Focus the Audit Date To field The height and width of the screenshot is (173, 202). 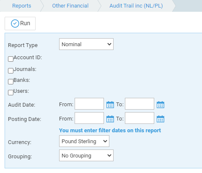pyautogui.click(x=140, y=104)
